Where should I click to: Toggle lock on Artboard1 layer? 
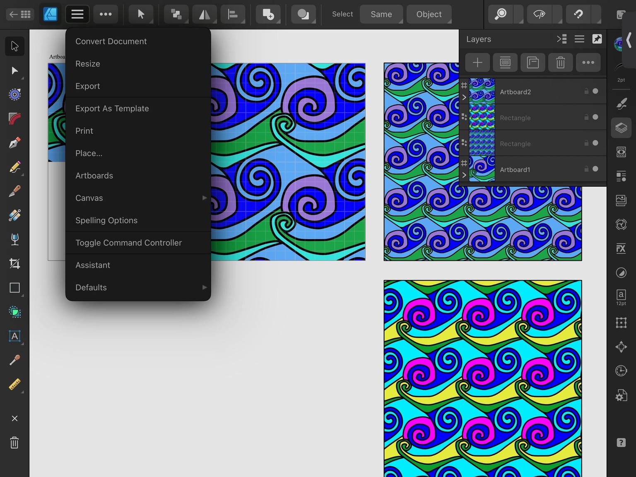[x=586, y=169]
